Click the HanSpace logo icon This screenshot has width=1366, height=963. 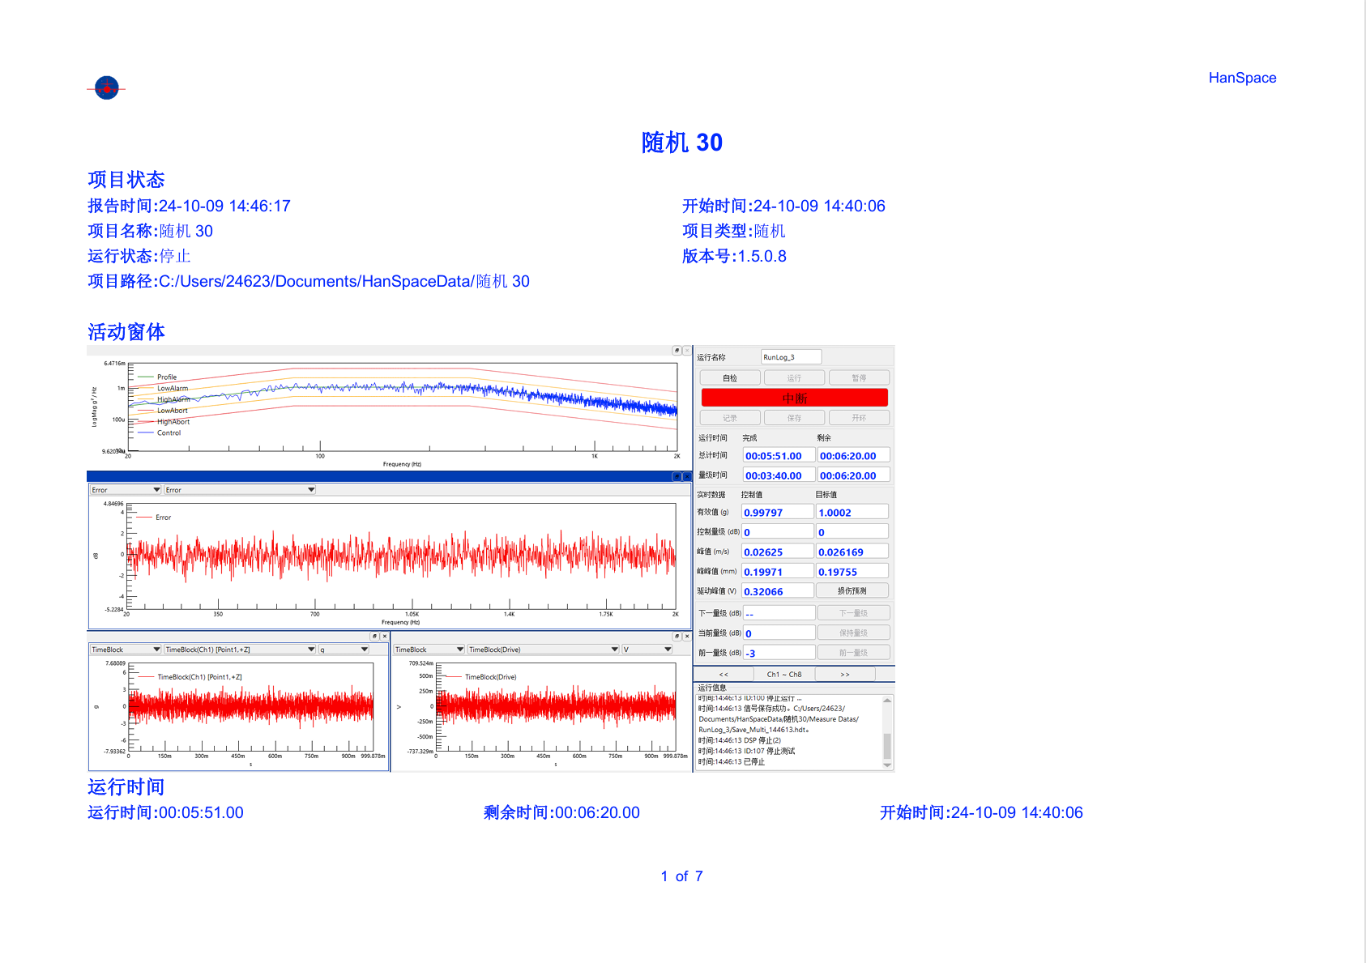click(106, 87)
